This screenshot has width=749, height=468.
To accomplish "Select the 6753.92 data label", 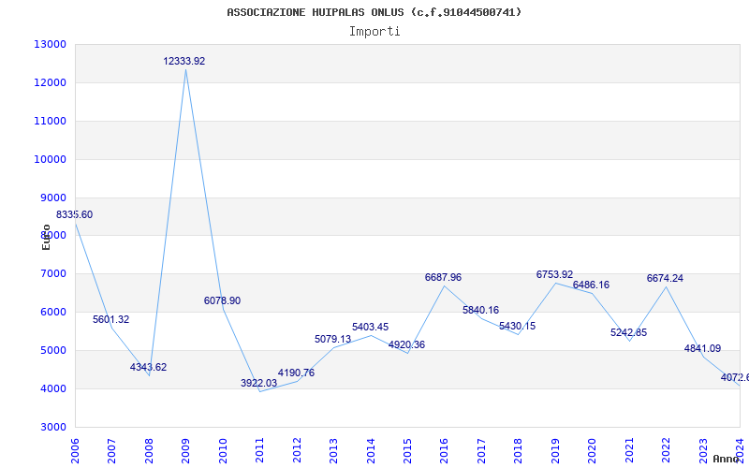I will (x=554, y=274).
